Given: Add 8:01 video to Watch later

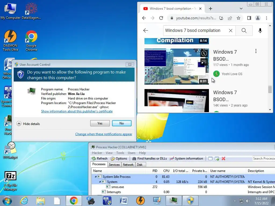Looking at the screenshot, I should click(x=204, y=53).
